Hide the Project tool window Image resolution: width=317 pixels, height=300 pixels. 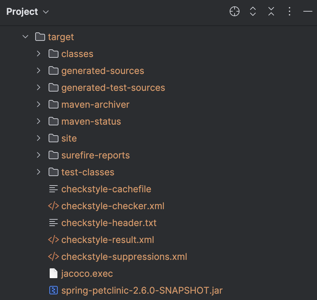click(x=307, y=12)
